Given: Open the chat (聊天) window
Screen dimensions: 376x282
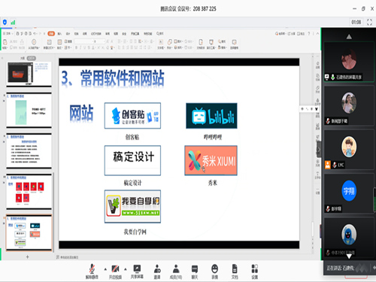Looking at the screenshot, I should [195, 271].
